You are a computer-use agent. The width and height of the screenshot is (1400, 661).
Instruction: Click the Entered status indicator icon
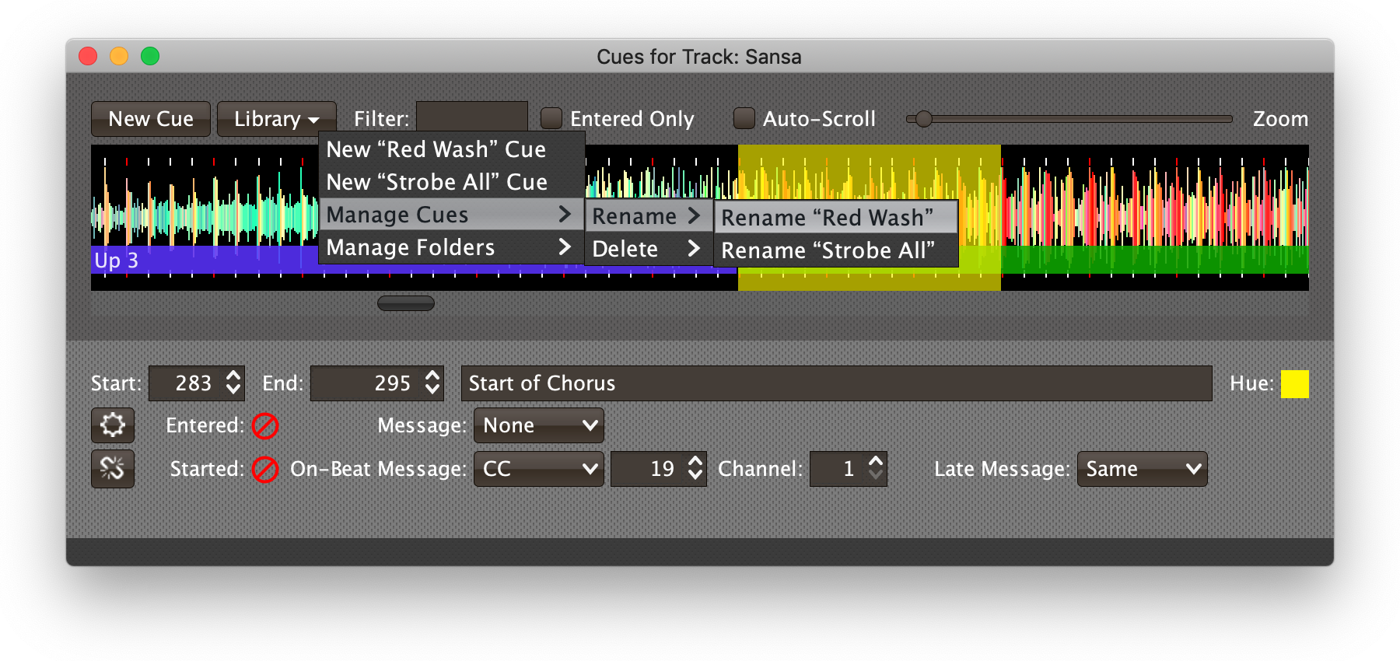[265, 426]
